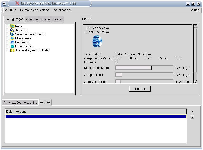Image resolution: width=203 pixels, height=150 pixels.
Task: Click the Actions column header
Action: pos(101,112)
